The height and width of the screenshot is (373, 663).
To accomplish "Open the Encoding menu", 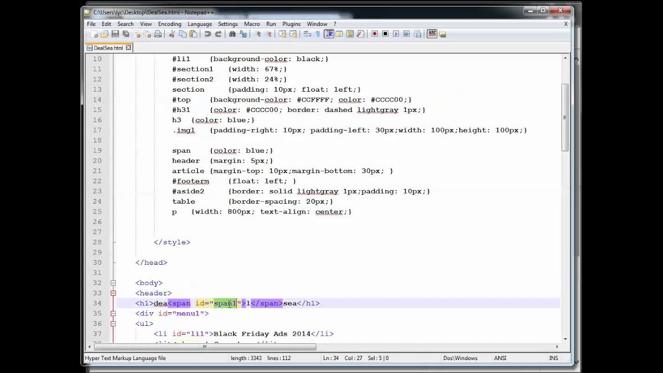I will [169, 24].
